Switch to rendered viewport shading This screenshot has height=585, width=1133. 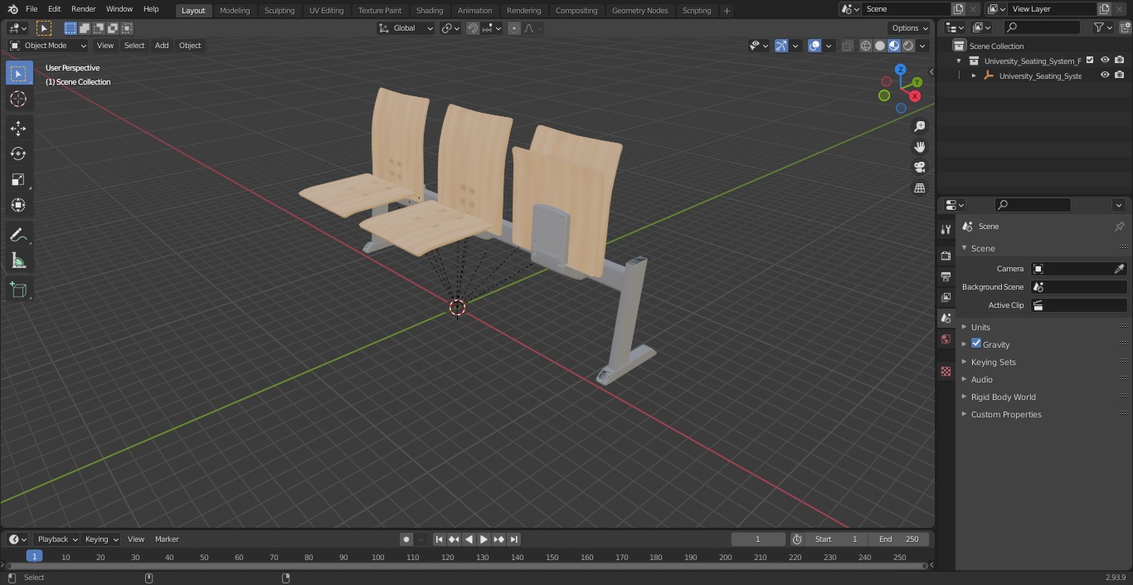908,46
